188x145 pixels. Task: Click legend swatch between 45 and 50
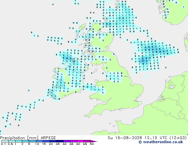tap(87, 141)
